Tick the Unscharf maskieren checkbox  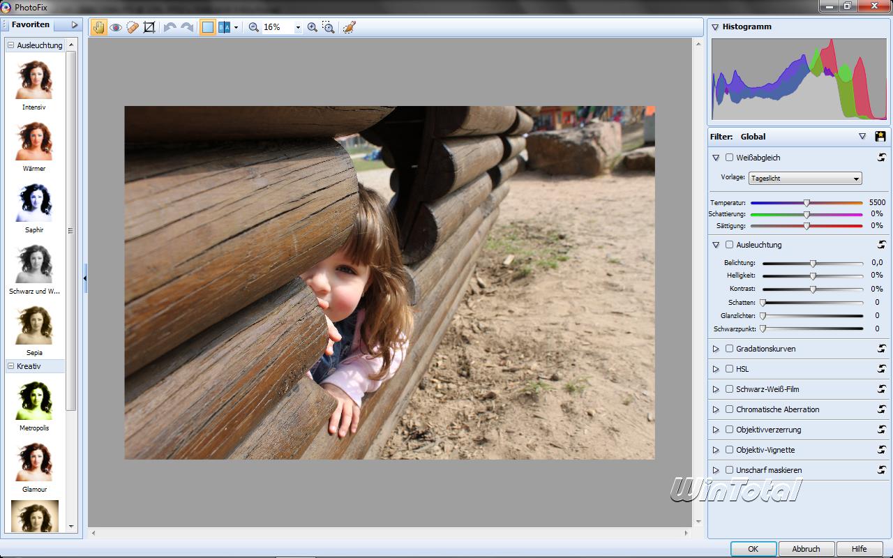coord(730,470)
